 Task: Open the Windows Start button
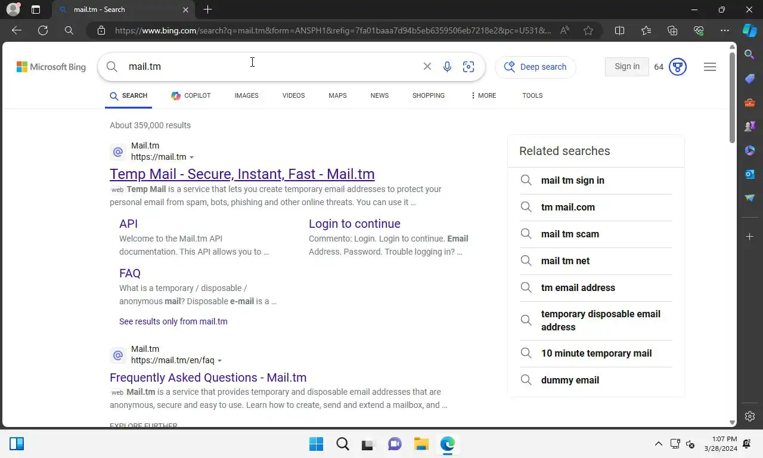[317, 444]
